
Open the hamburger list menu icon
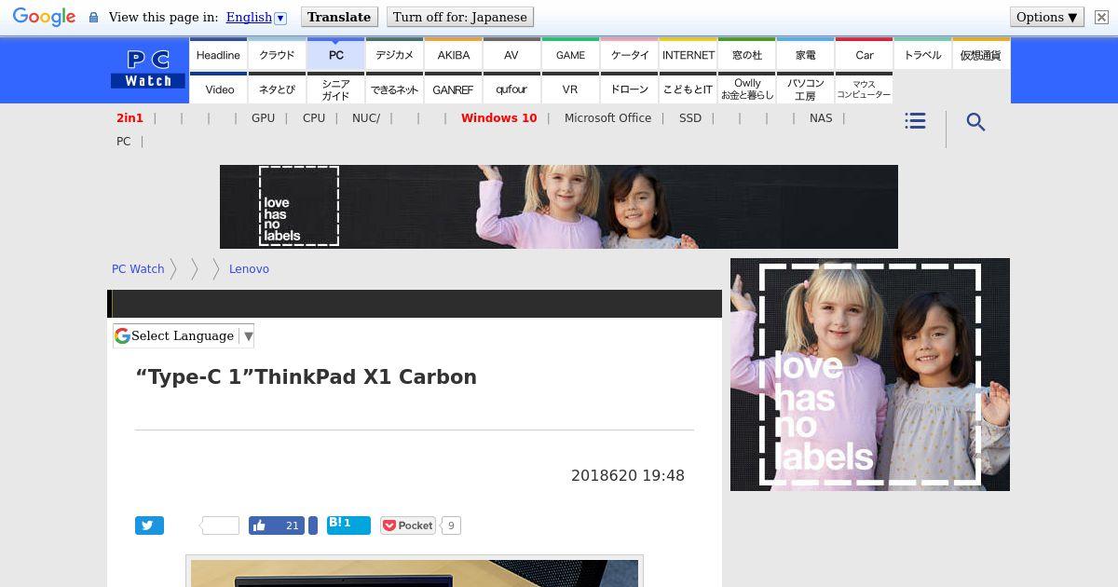click(x=915, y=121)
